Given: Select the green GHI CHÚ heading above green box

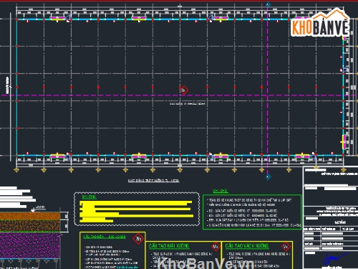Looking at the screenshot, I should pyautogui.click(x=221, y=191).
